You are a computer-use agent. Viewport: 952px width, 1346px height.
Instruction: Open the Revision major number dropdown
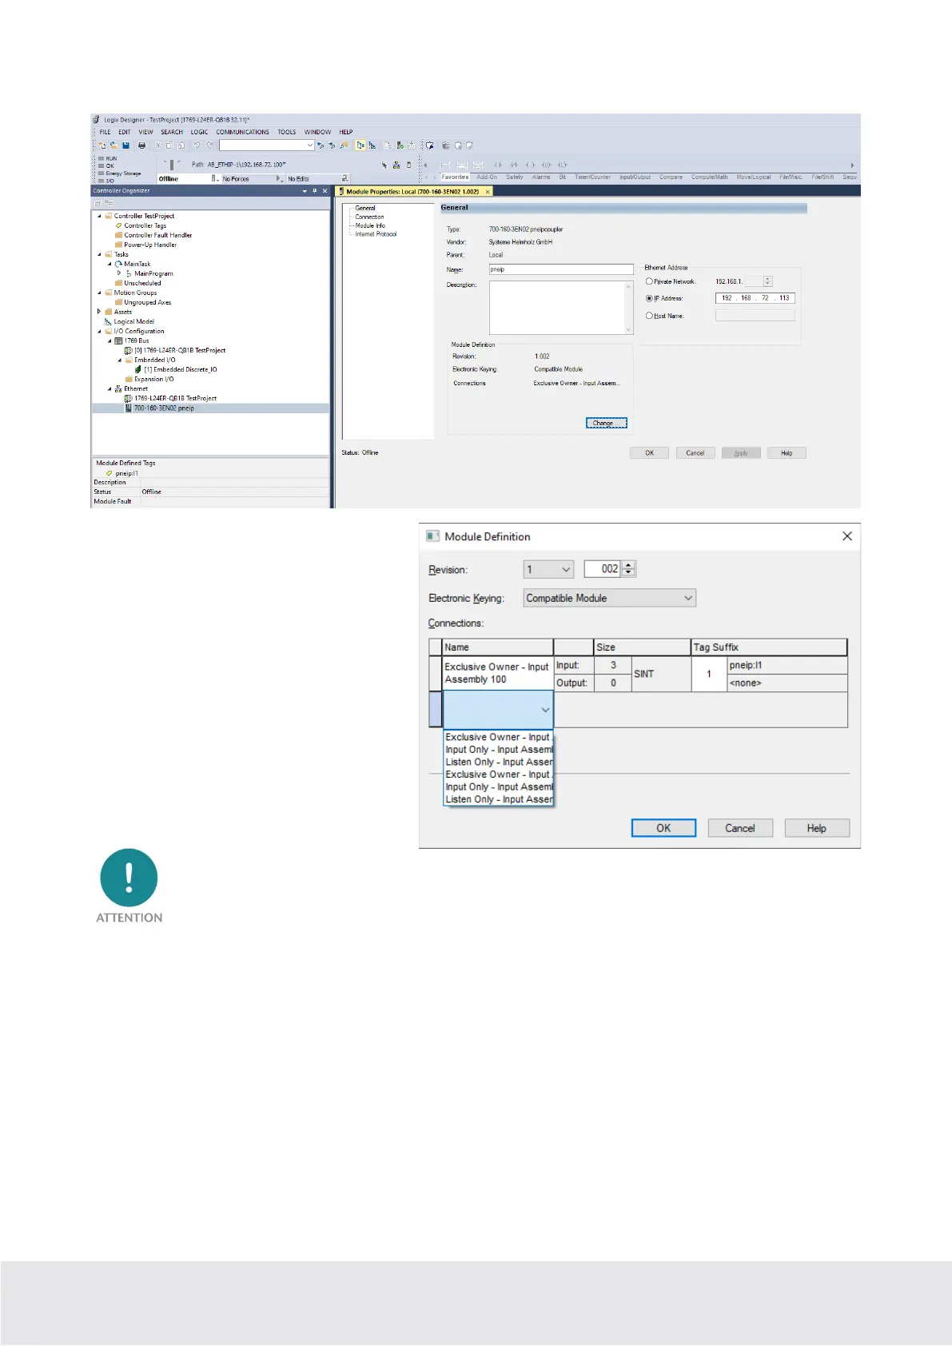(x=566, y=569)
